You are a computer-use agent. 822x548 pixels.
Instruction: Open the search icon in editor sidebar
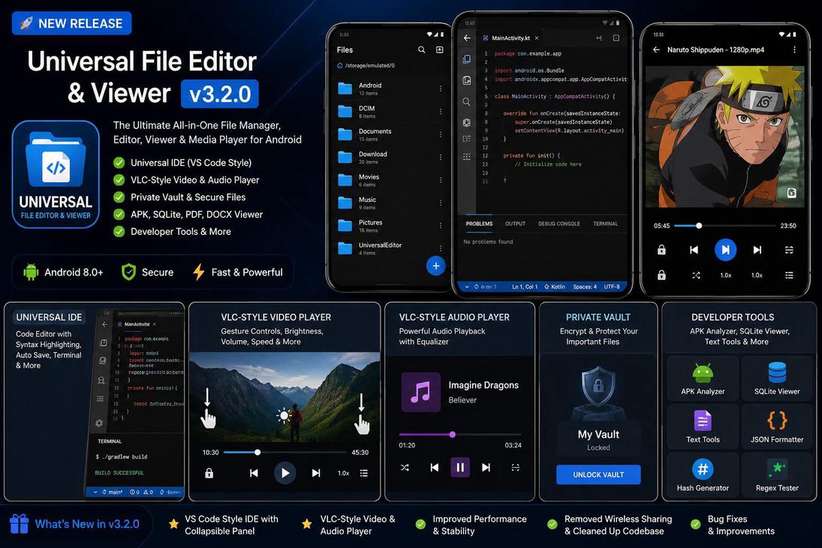466,102
